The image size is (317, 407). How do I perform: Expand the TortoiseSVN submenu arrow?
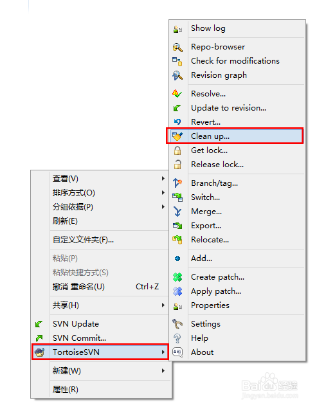point(163,352)
